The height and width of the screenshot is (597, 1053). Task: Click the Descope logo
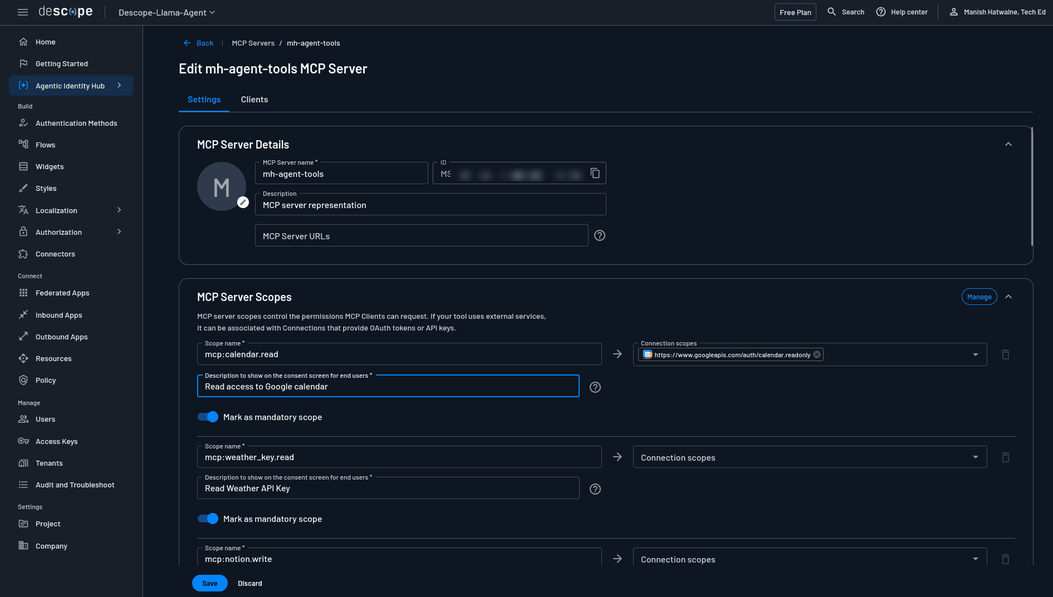[66, 12]
